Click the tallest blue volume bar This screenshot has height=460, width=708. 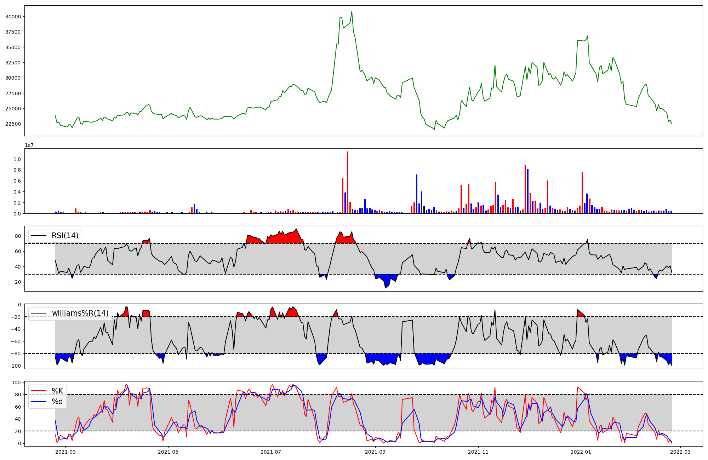coord(528,191)
